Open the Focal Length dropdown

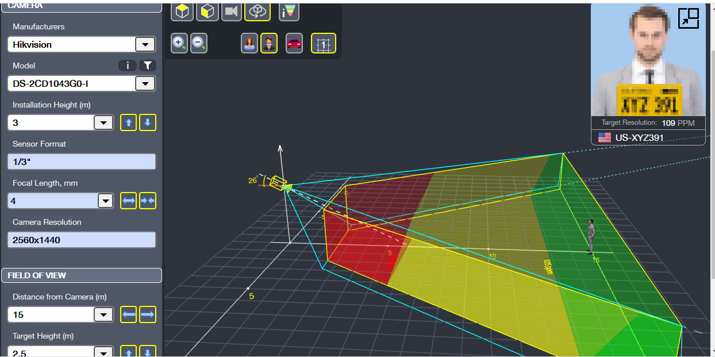(x=106, y=201)
